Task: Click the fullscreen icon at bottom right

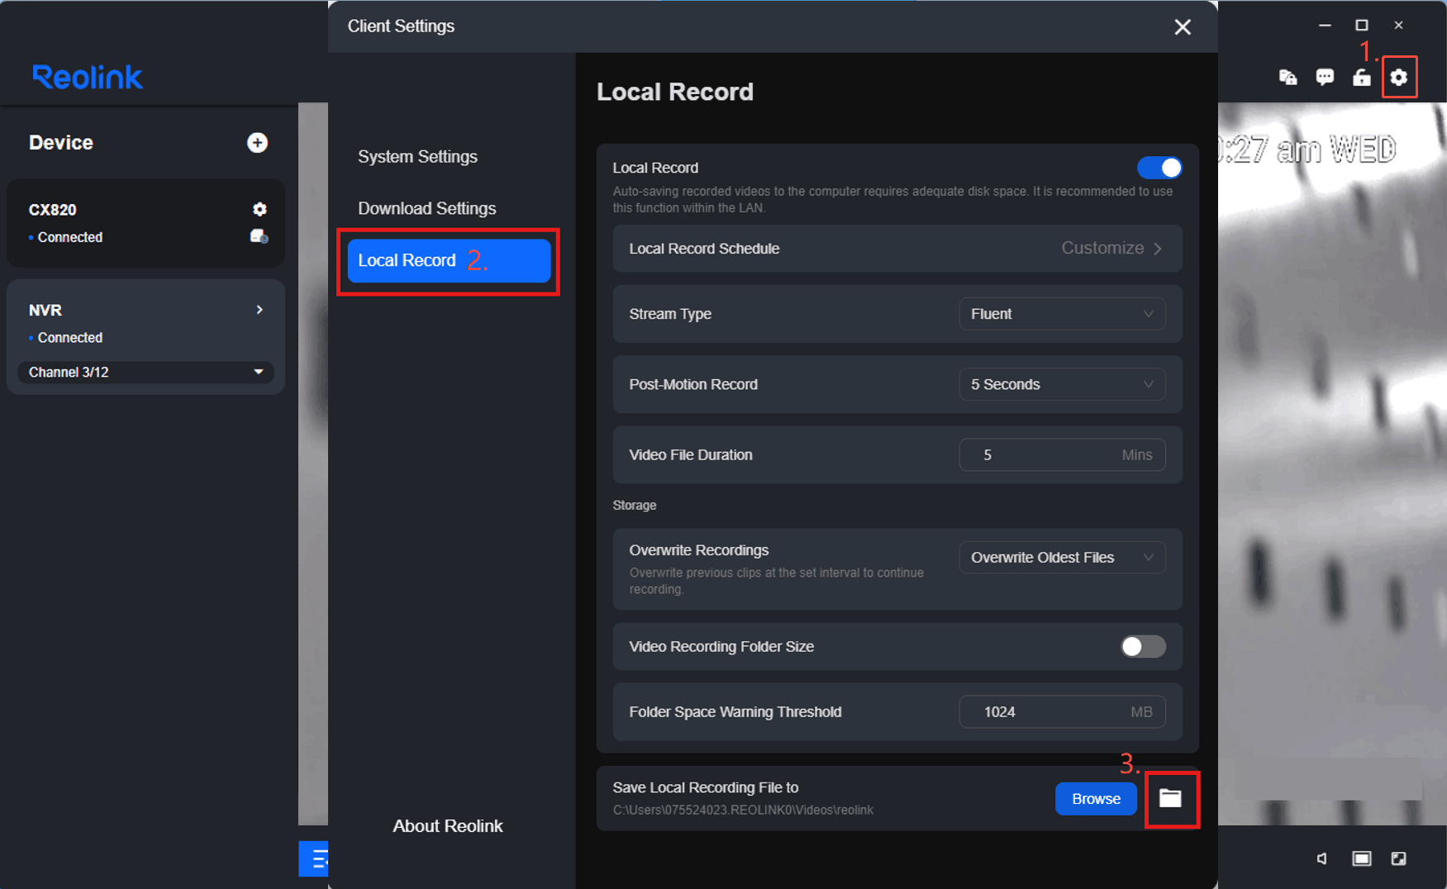Action: click(x=1398, y=859)
